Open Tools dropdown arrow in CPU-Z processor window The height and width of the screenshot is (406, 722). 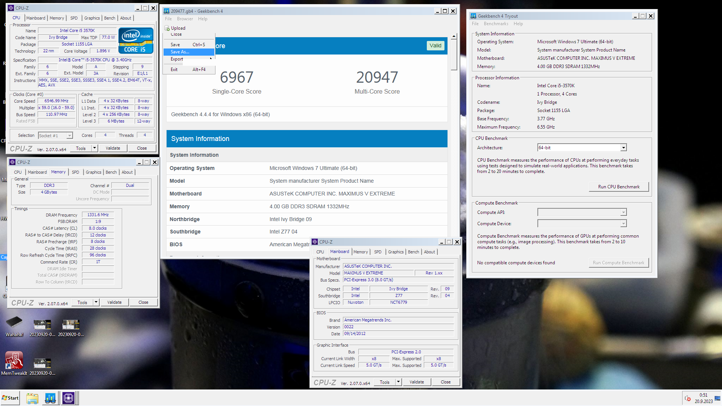tap(94, 148)
